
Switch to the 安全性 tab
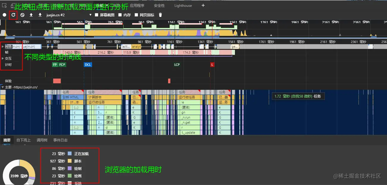(x=159, y=6)
